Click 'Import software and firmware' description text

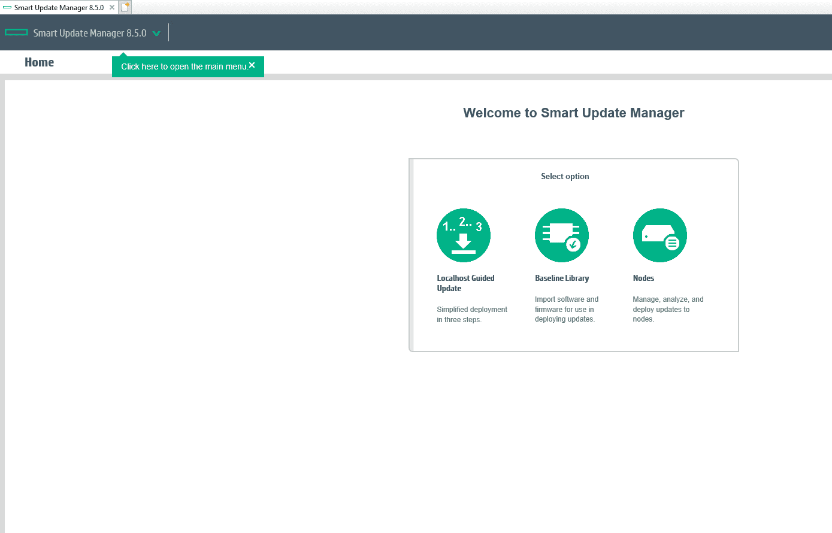pos(566,309)
